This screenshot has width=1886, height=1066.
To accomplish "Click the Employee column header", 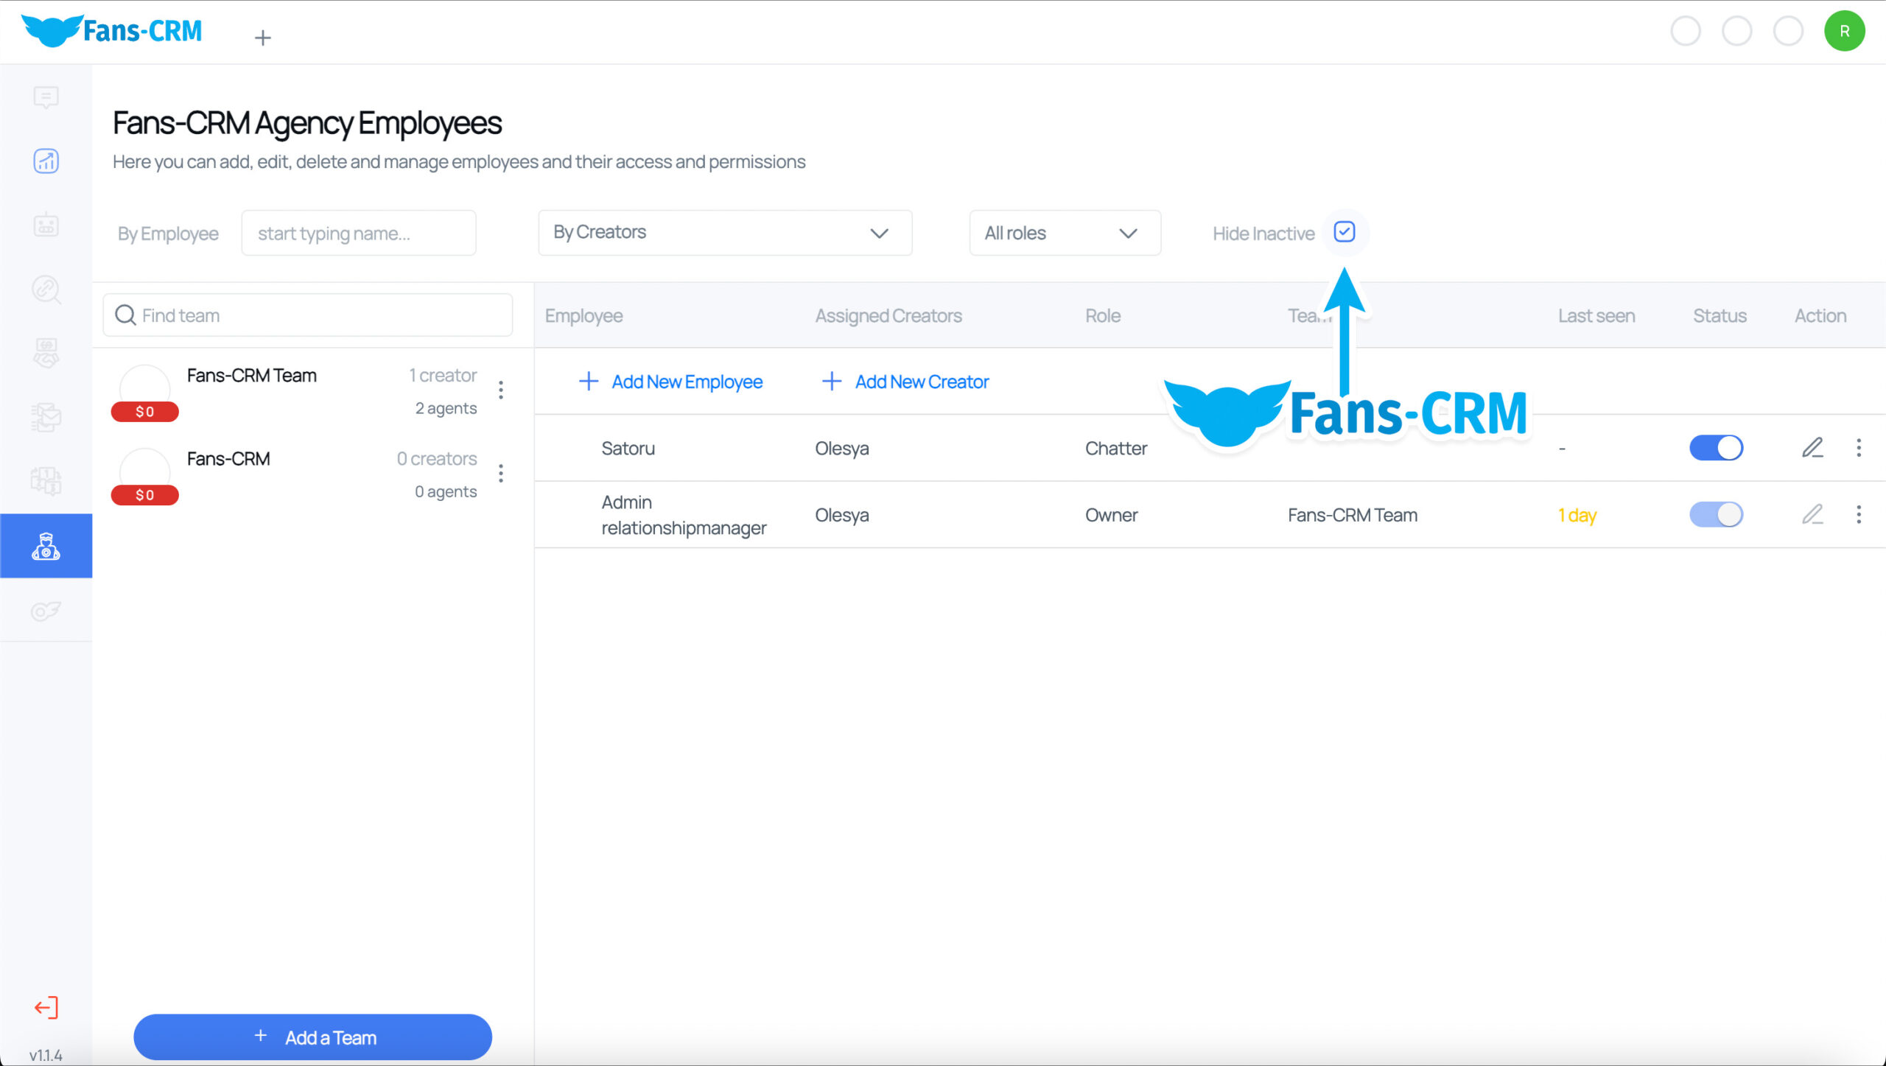I will point(583,315).
